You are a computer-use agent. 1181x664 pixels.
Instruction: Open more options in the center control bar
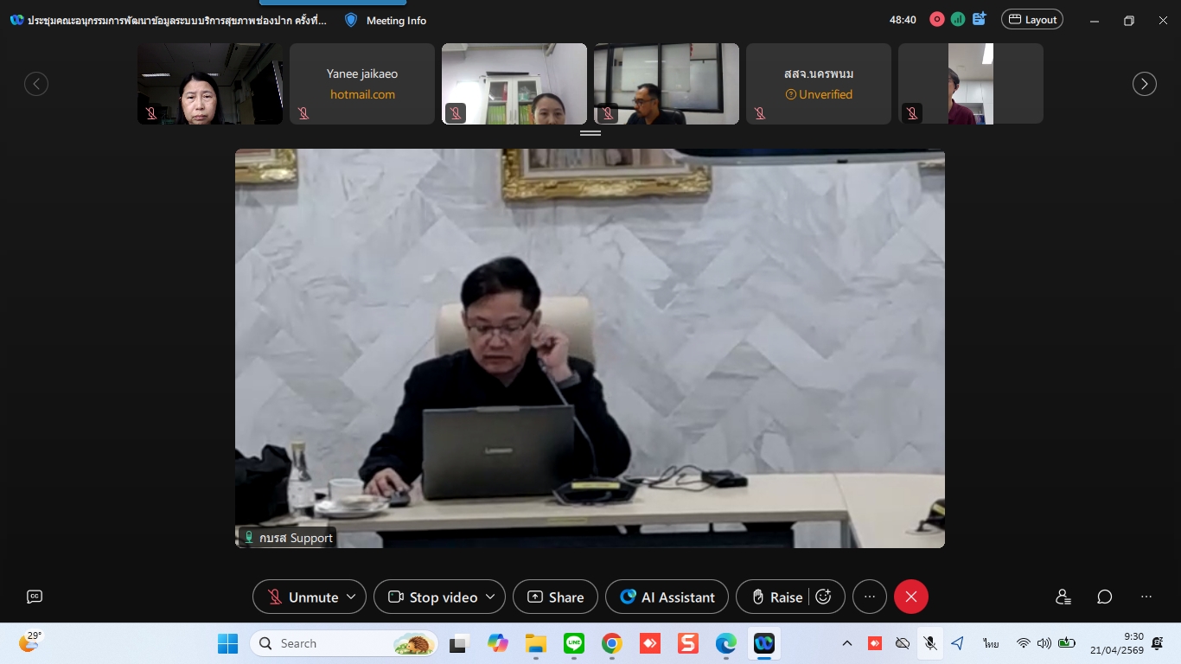(x=869, y=597)
